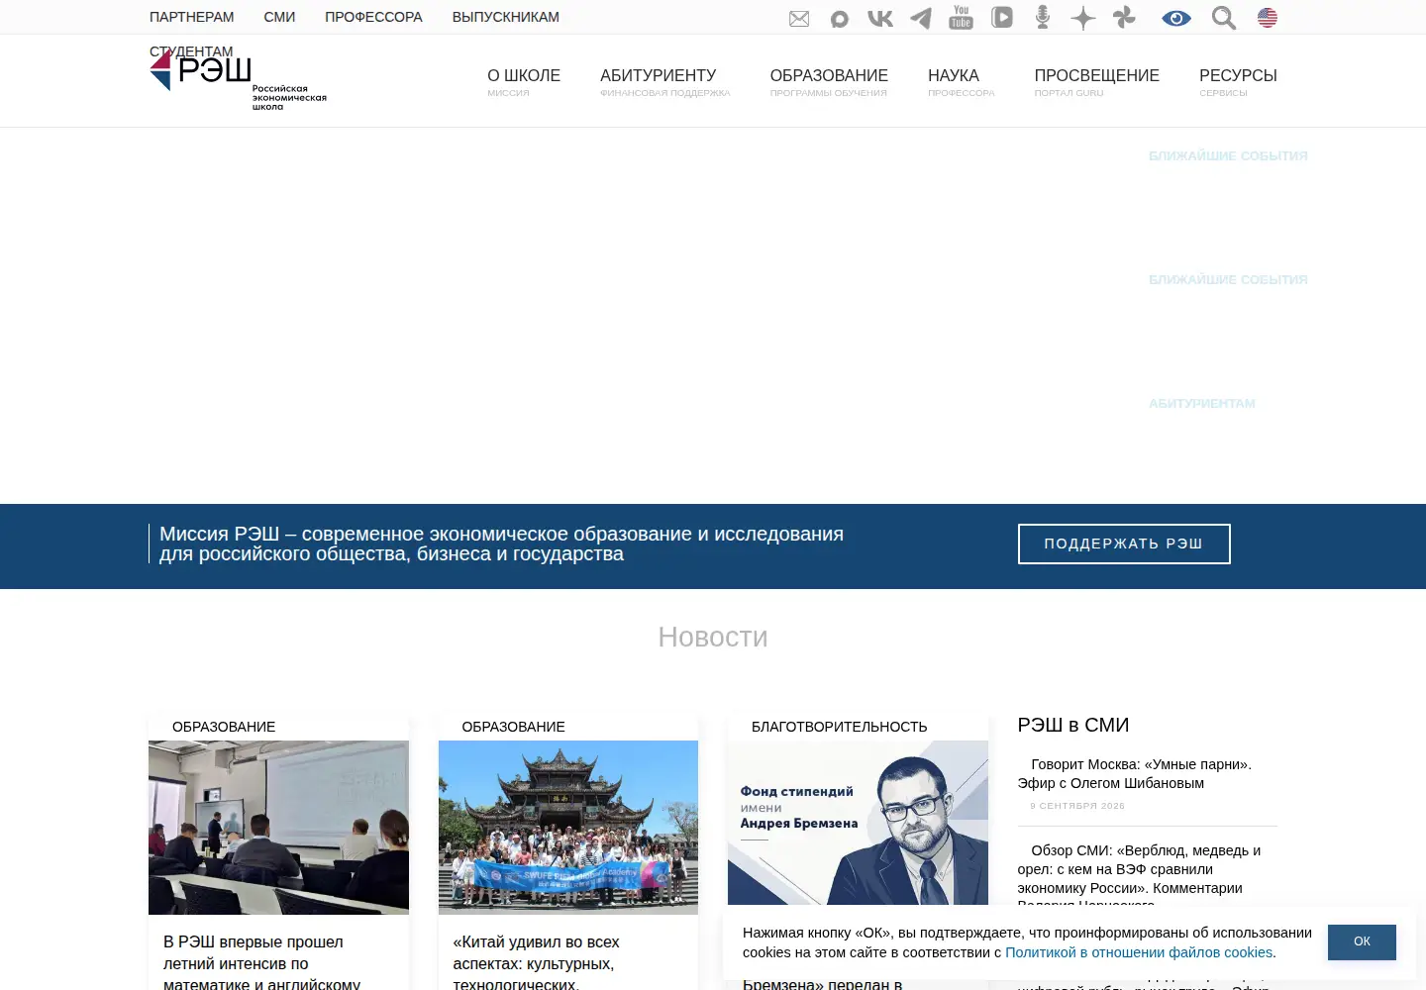Read the летний интенсив news headline
This screenshot has width=1426, height=990.
[262, 962]
